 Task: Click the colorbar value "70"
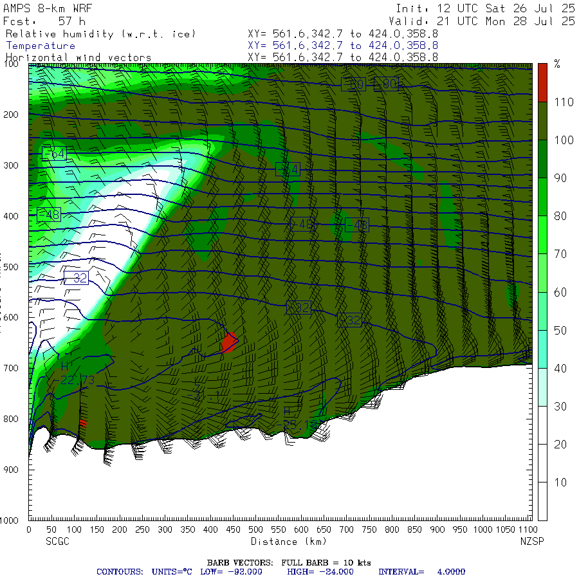(x=560, y=254)
